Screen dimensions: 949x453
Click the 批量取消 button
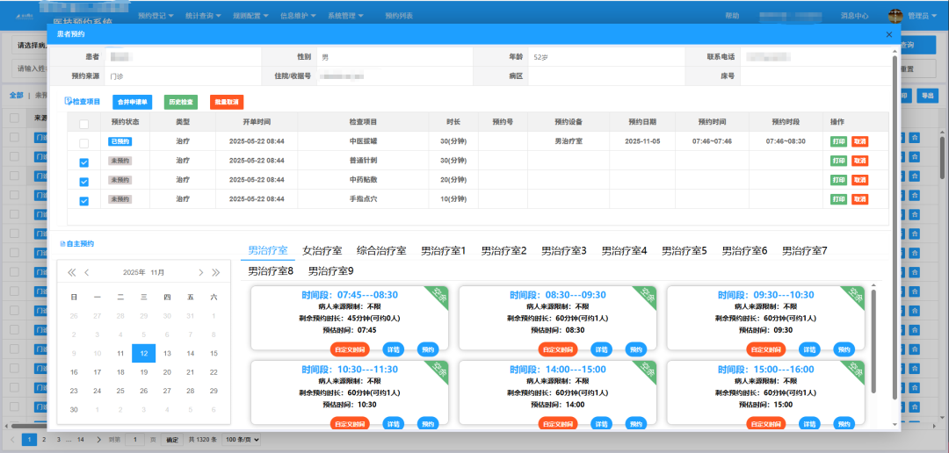click(x=227, y=102)
